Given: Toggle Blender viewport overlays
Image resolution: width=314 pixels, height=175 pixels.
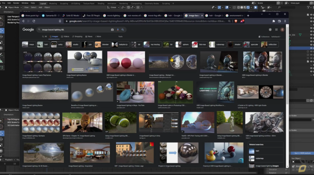Looking at the screenshot, I should tap(227, 7).
